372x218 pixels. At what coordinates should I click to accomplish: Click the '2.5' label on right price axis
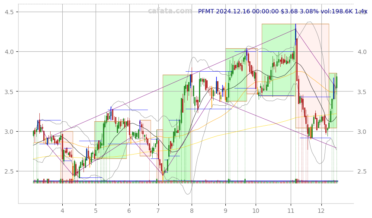362,171
